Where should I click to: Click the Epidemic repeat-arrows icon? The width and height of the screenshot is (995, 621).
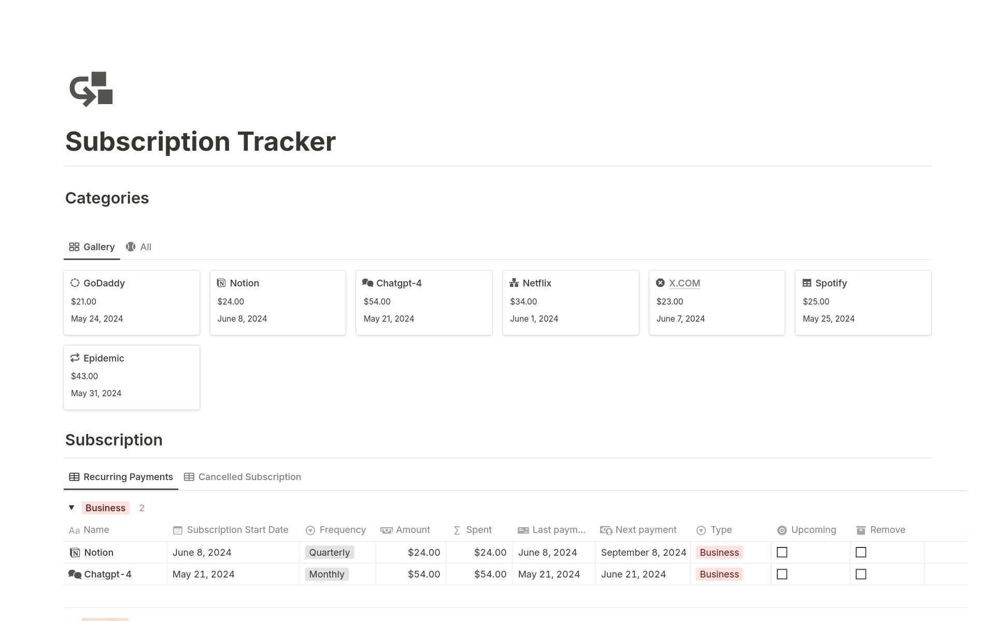pyautogui.click(x=75, y=358)
